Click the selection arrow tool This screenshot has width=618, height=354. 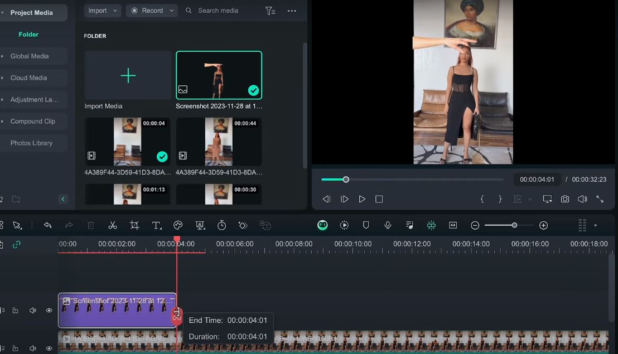[x=17, y=225]
